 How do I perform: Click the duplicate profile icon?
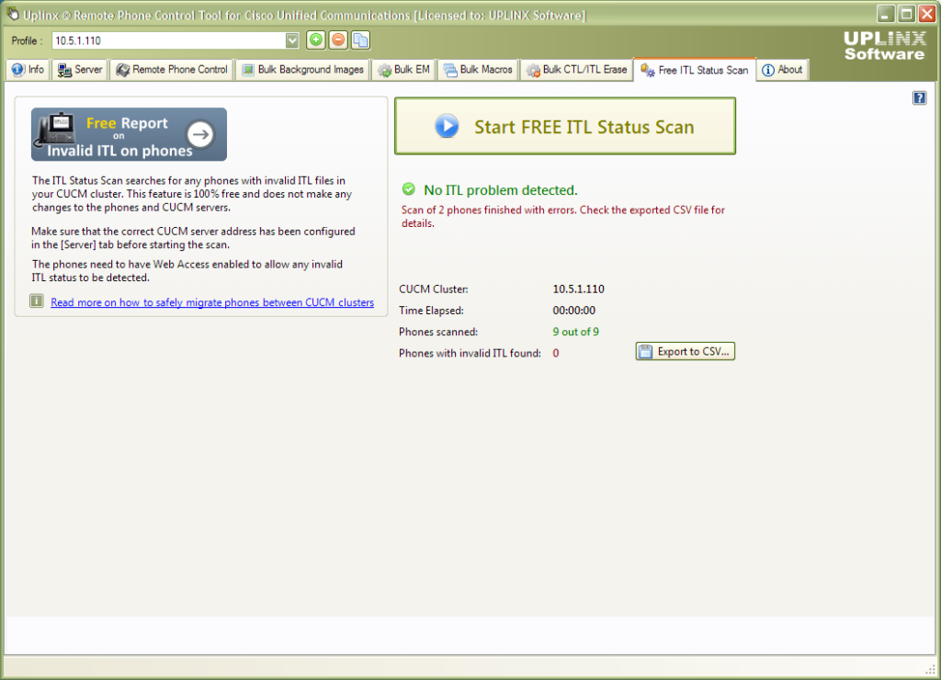tap(358, 40)
